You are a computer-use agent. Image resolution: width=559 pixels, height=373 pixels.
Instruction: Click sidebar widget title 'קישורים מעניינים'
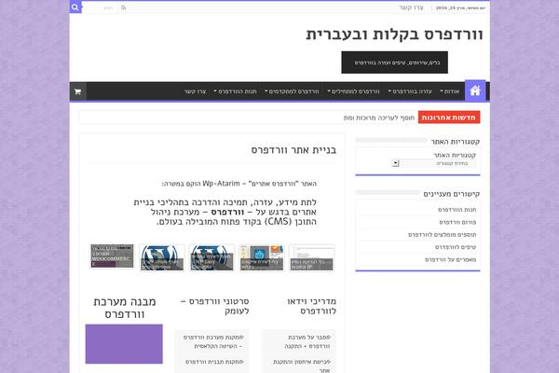point(451,194)
